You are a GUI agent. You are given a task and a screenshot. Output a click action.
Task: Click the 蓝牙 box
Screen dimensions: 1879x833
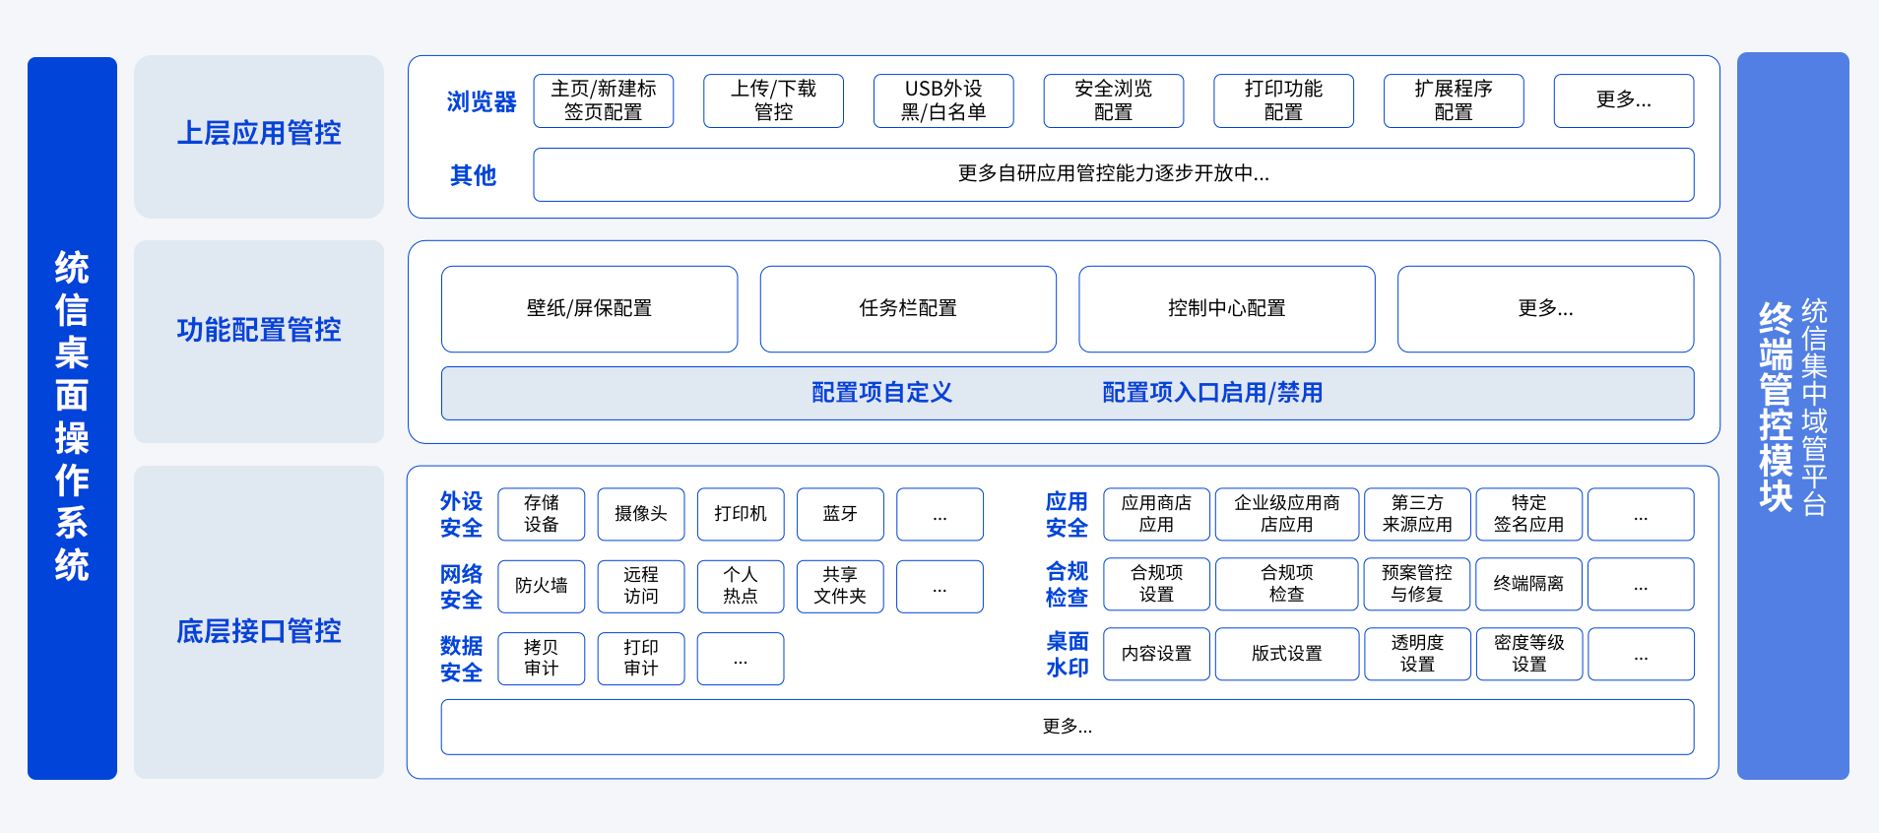[x=840, y=514]
